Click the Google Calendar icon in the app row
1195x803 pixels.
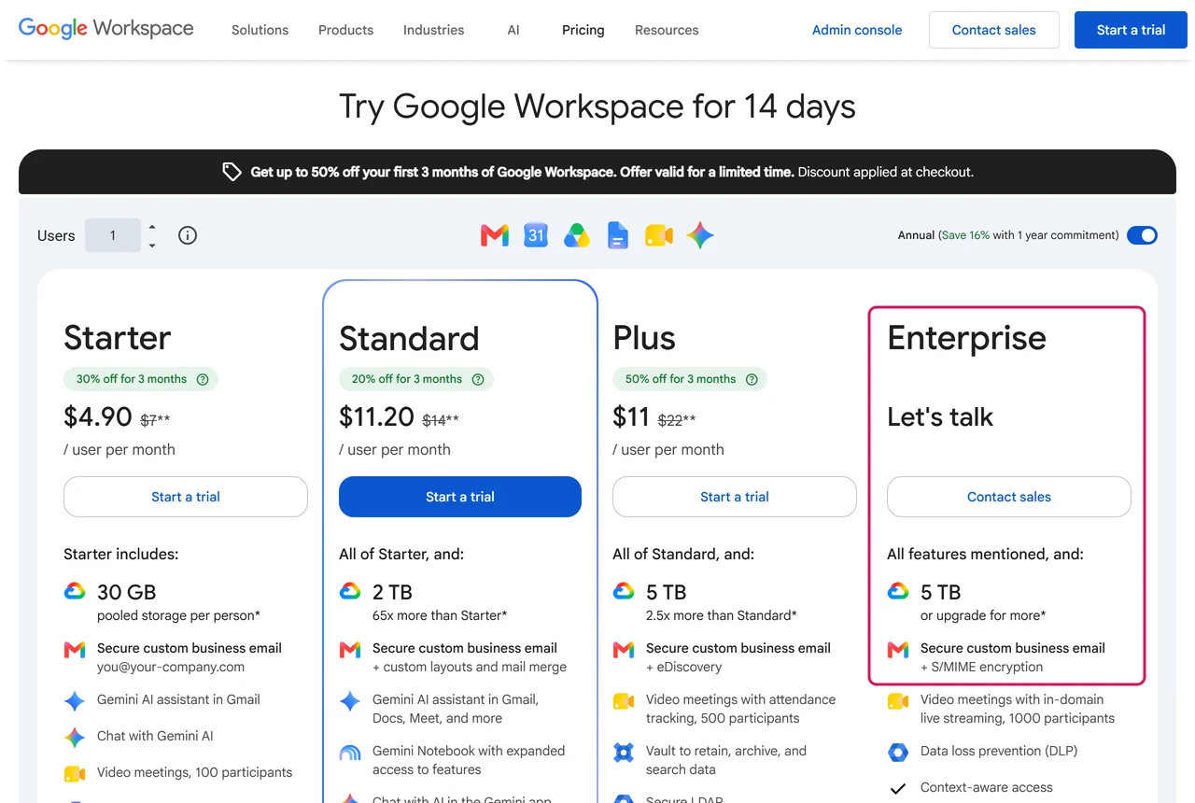coord(536,235)
